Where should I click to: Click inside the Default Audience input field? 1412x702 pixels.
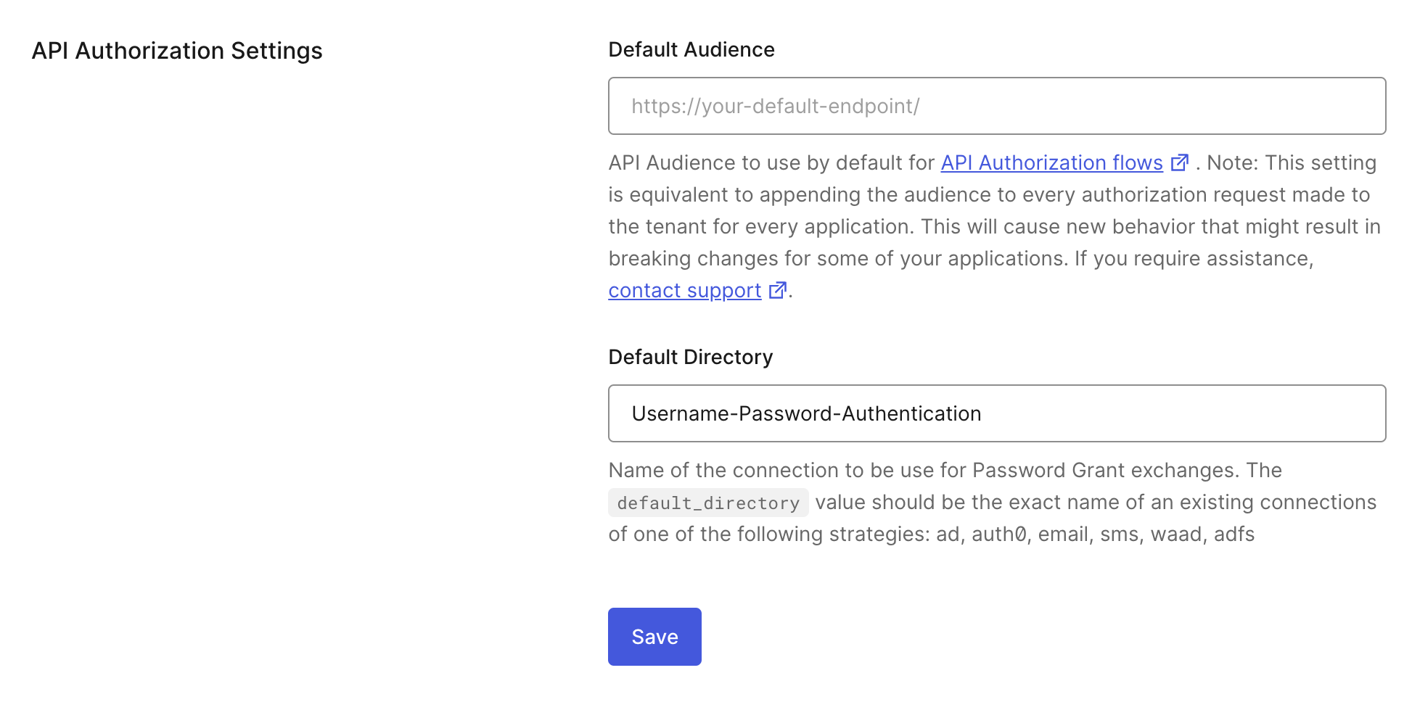tap(996, 106)
